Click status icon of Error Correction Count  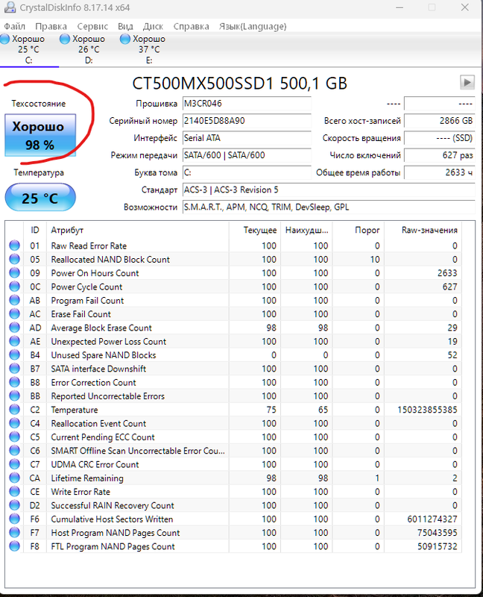pyautogui.click(x=14, y=382)
